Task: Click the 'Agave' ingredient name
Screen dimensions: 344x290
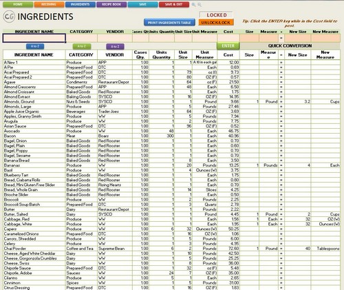Action: click(x=10, y=82)
